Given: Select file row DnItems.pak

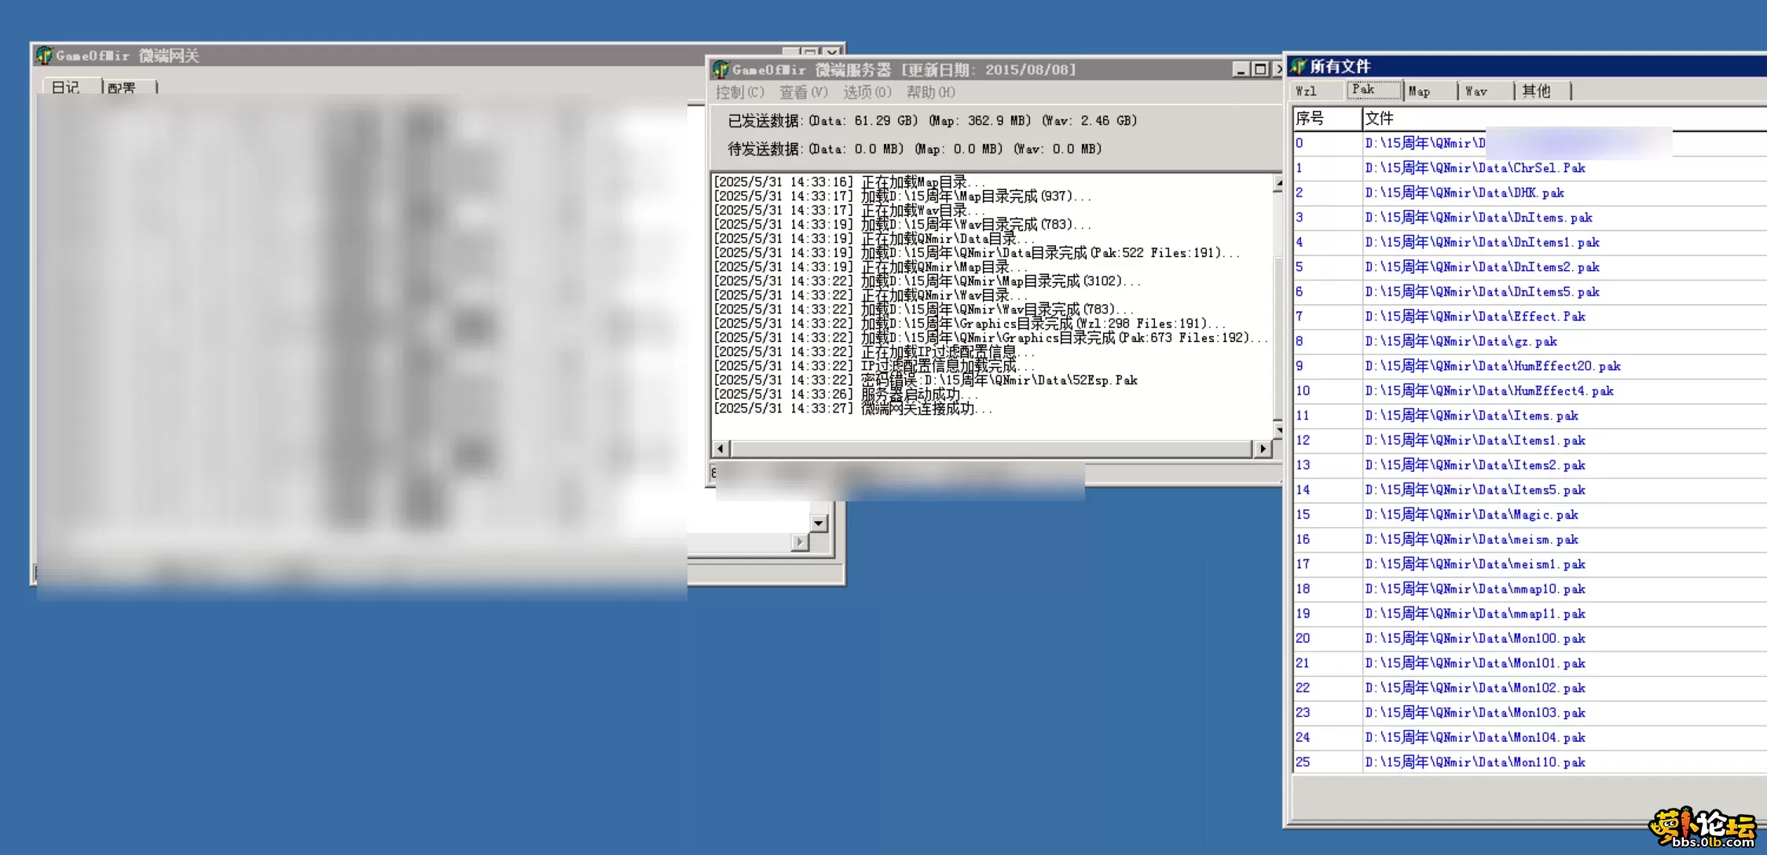Looking at the screenshot, I should 1530,218.
